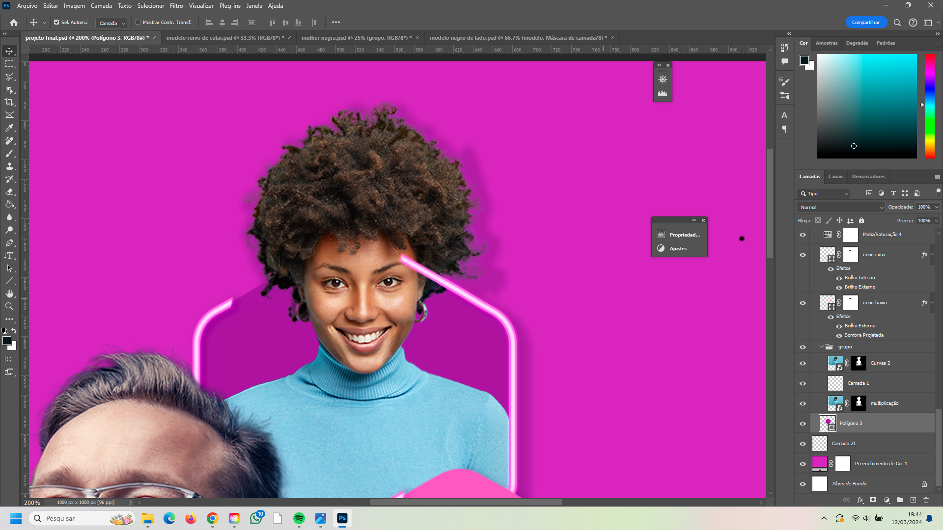Select the Path Selection tool
Viewport: 943px width, 530px height.
pos(9,268)
